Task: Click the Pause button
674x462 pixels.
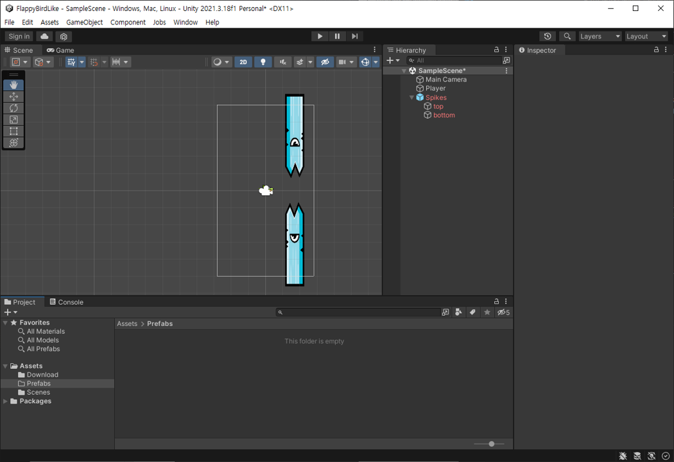Action: coord(337,37)
